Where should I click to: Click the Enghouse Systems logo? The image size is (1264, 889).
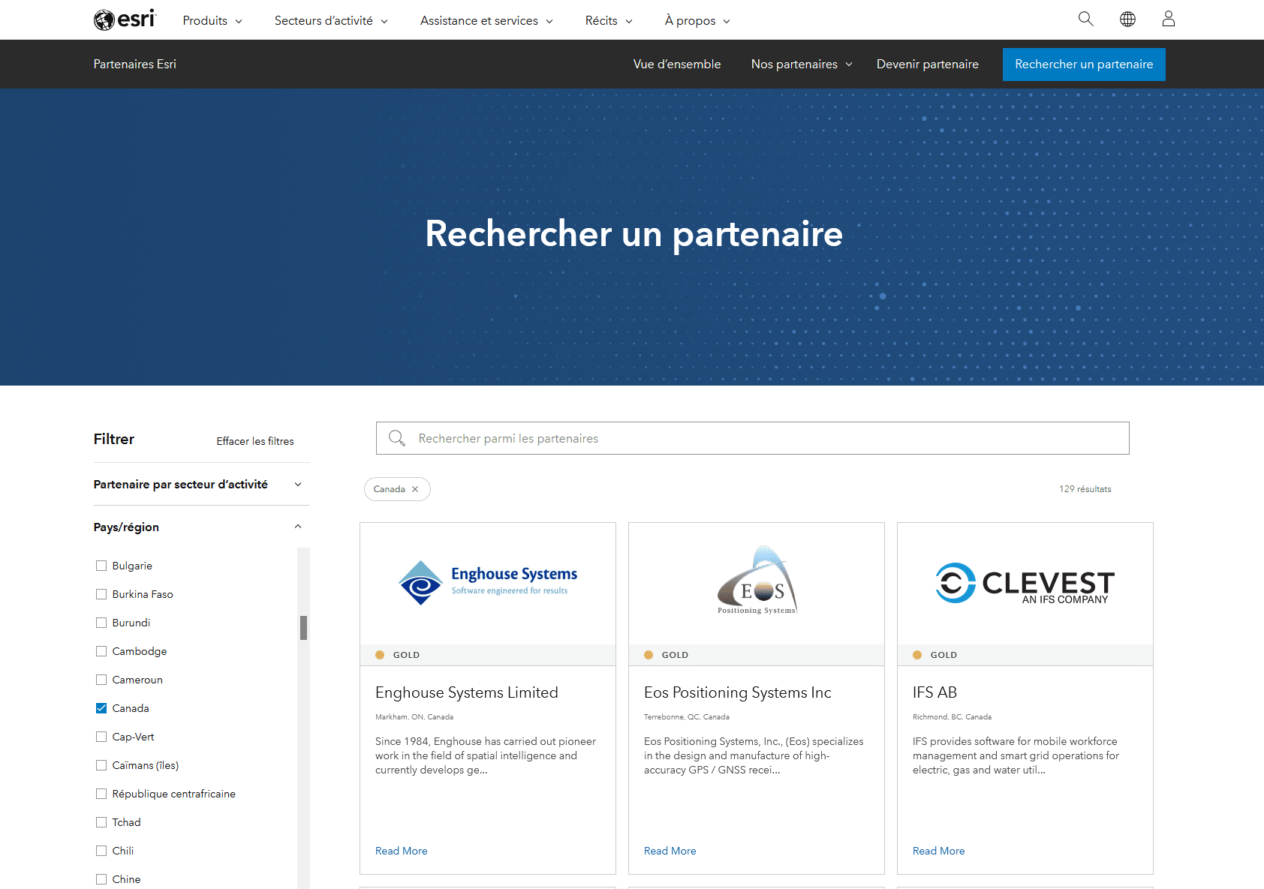(x=488, y=583)
